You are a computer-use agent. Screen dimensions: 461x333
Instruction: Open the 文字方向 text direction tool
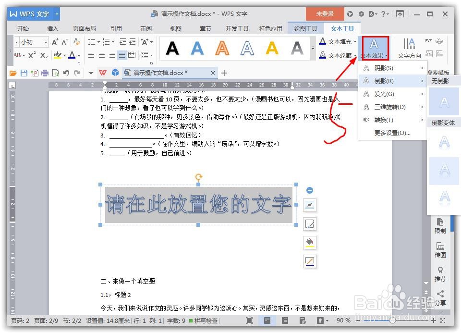pyautogui.click(x=409, y=47)
